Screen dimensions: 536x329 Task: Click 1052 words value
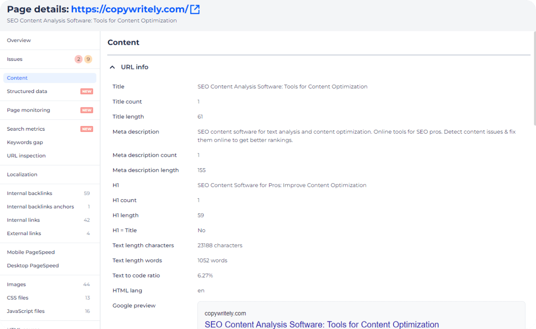click(212, 260)
